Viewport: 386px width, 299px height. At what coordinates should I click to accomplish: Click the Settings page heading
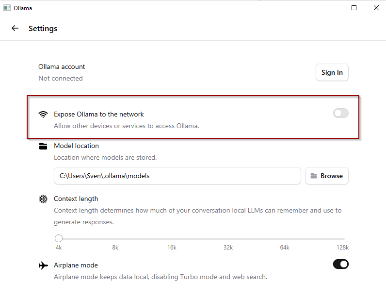point(43,29)
